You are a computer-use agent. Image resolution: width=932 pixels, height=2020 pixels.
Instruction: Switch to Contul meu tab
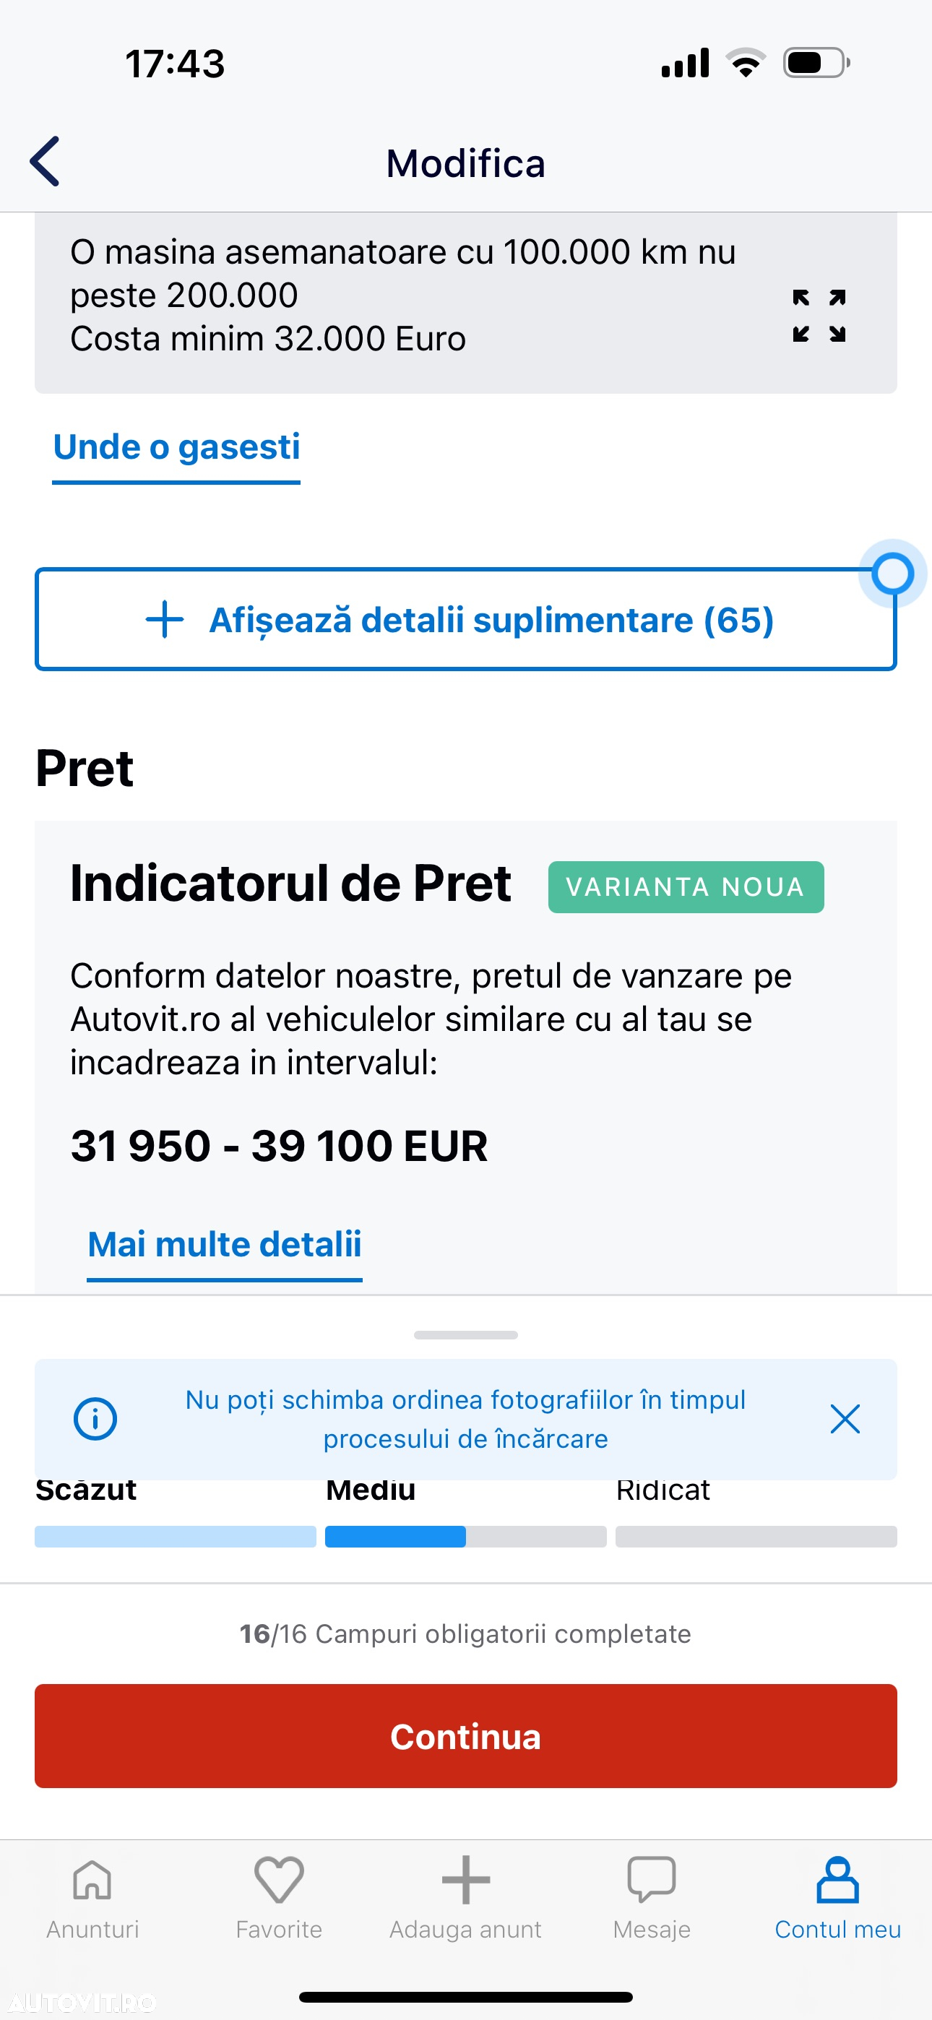click(x=838, y=1897)
